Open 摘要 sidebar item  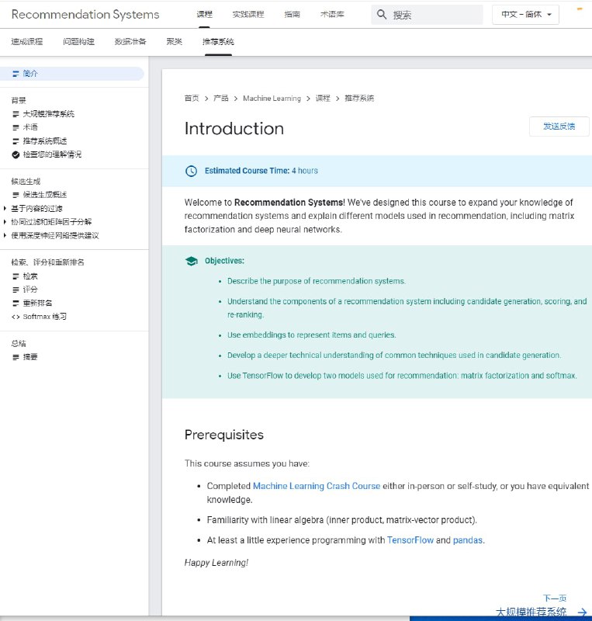click(30, 357)
